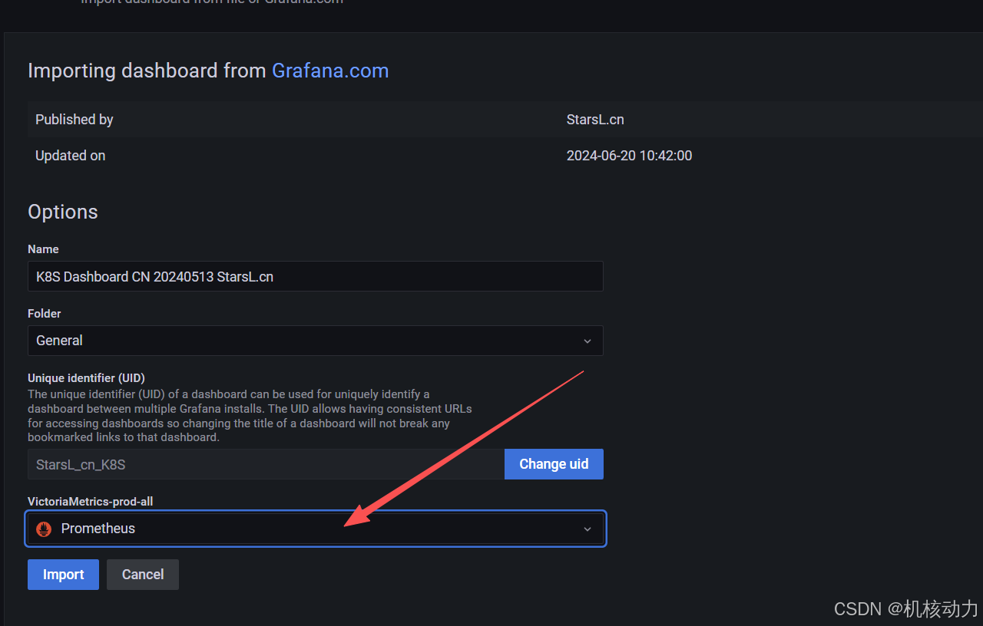Click the Name input field
The image size is (983, 626).
[x=316, y=276]
